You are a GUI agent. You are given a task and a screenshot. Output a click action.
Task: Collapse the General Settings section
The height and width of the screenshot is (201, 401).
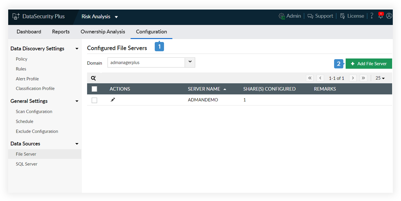77,101
